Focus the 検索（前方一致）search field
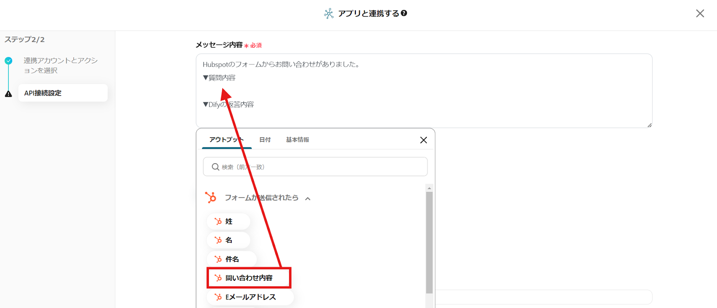This screenshot has height=308, width=717. click(315, 167)
